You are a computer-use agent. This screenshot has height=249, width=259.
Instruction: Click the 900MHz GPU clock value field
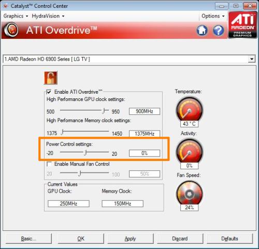point(145,111)
